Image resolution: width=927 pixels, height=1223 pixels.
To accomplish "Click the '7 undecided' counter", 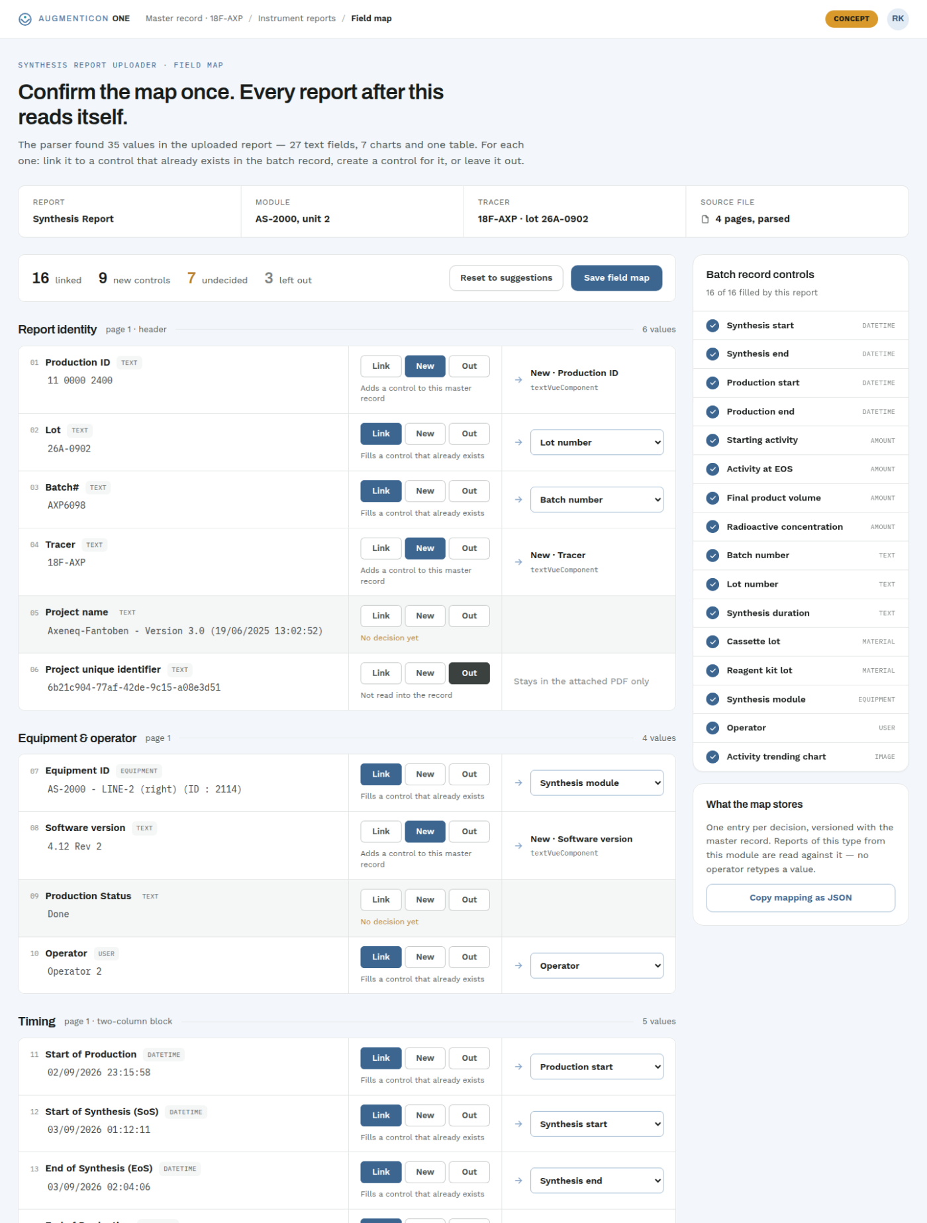I will (x=217, y=279).
